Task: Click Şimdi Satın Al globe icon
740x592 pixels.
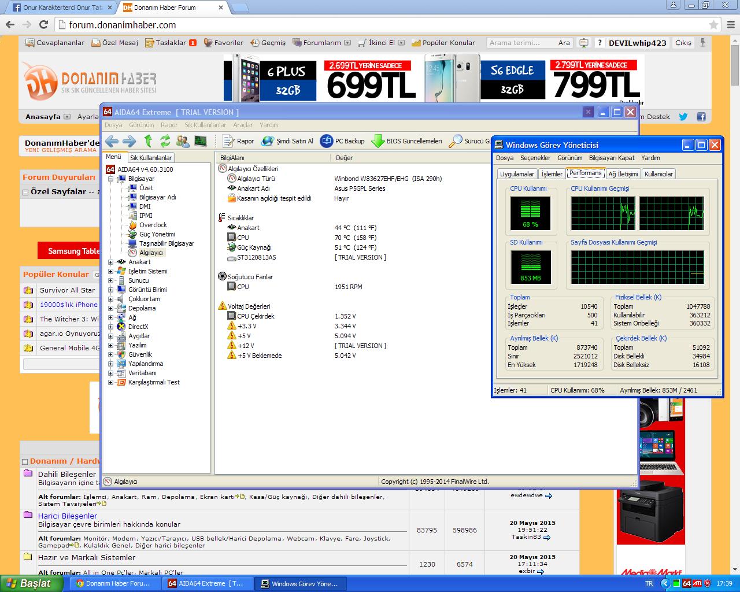Action: click(267, 141)
